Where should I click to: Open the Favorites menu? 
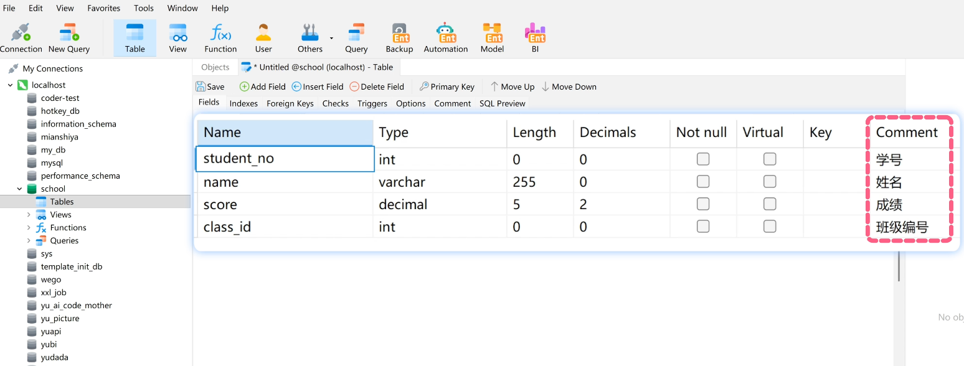point(104,8)
